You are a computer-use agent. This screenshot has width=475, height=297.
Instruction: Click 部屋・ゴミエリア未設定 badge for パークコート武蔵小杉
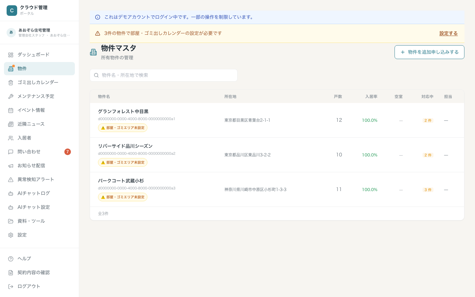123,197
